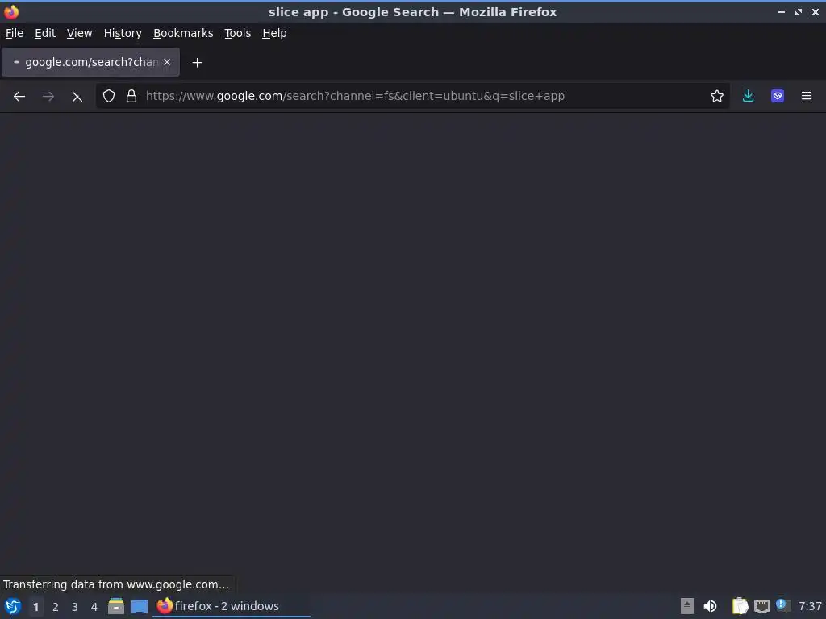
Task: Open a new tab with plus button
Action: pos(197,63)
